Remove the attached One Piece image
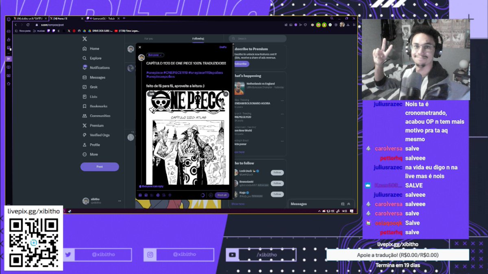 pos(226,94)
